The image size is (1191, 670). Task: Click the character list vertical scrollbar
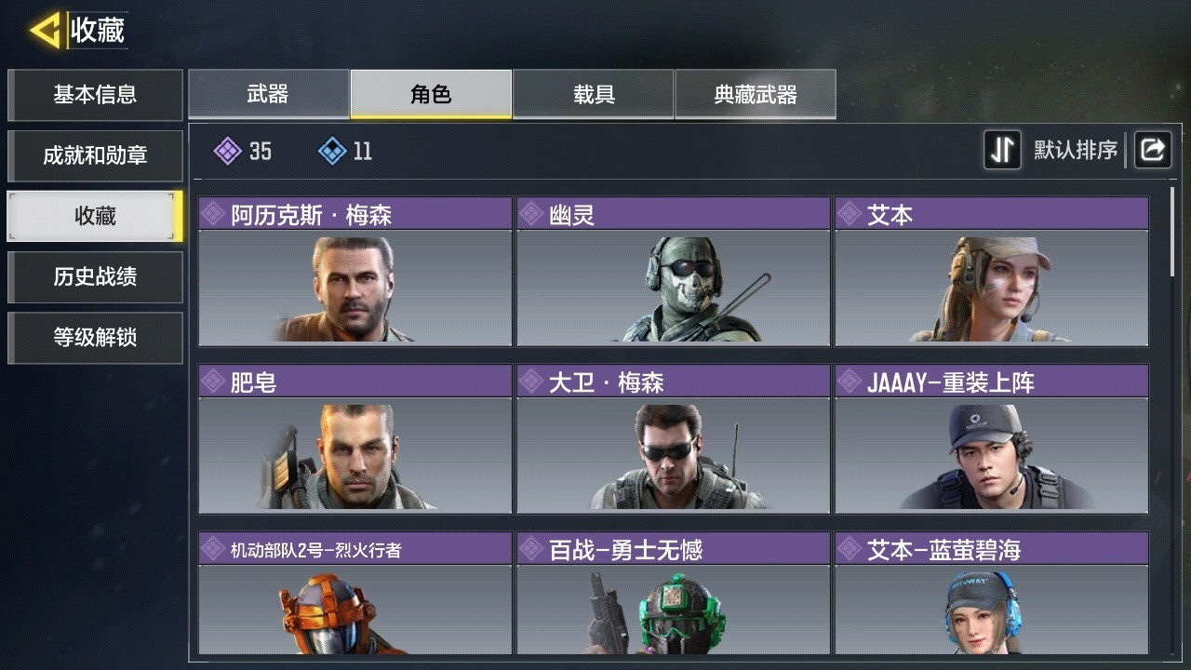coord(1172,231)
